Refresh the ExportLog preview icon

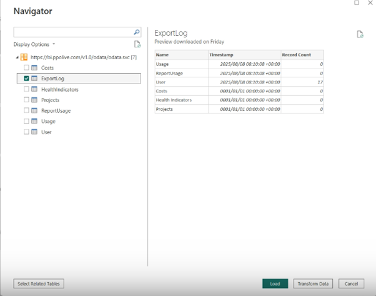point(360,34)
